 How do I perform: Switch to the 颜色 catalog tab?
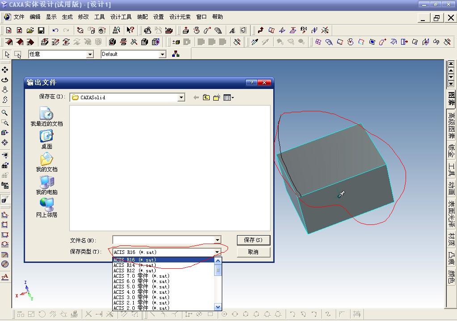click(451, 276)
